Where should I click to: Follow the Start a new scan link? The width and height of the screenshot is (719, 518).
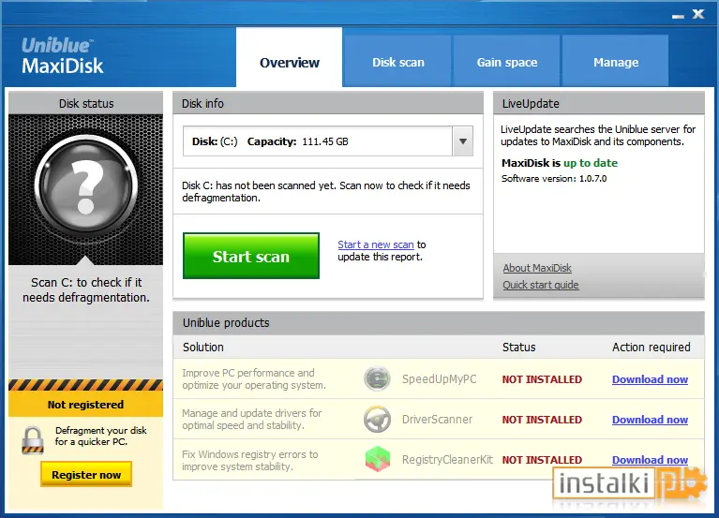[376, 244]
